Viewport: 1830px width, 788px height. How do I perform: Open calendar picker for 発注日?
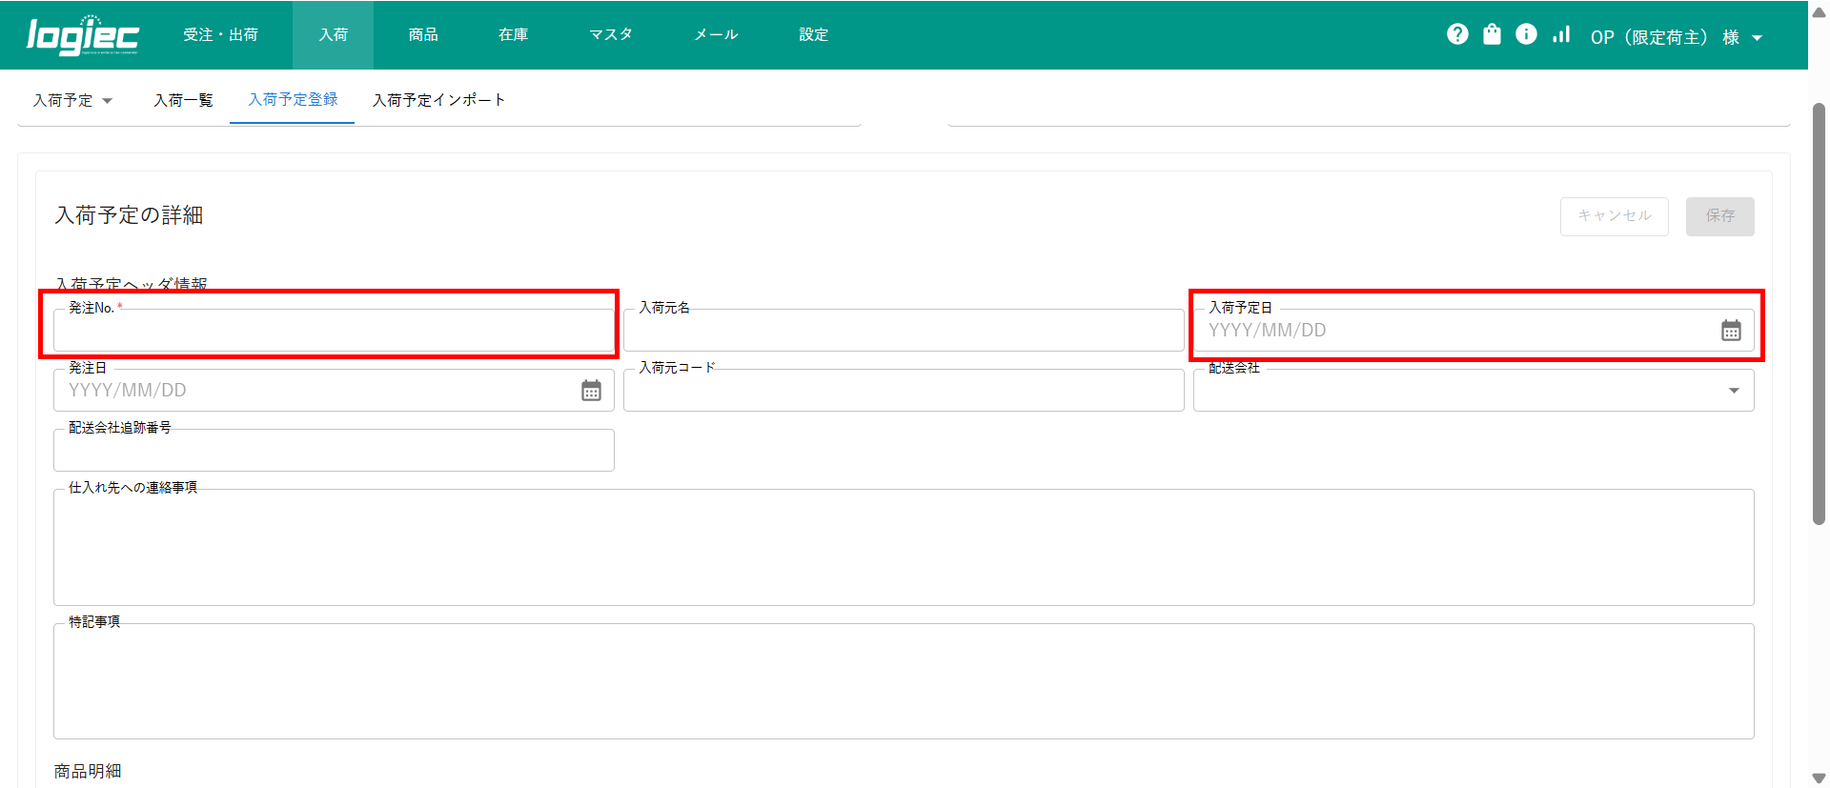click(591, 391)
